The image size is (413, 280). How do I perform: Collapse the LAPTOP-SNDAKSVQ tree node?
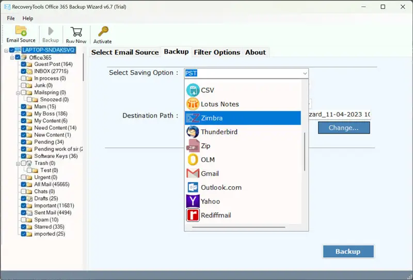(6, 50)
